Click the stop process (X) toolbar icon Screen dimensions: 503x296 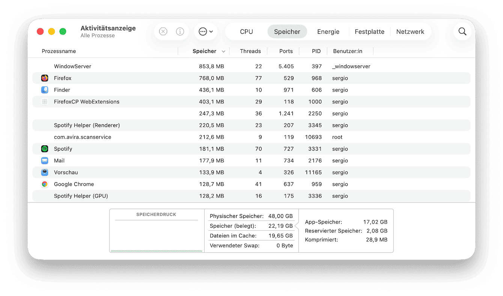point(163,32)
